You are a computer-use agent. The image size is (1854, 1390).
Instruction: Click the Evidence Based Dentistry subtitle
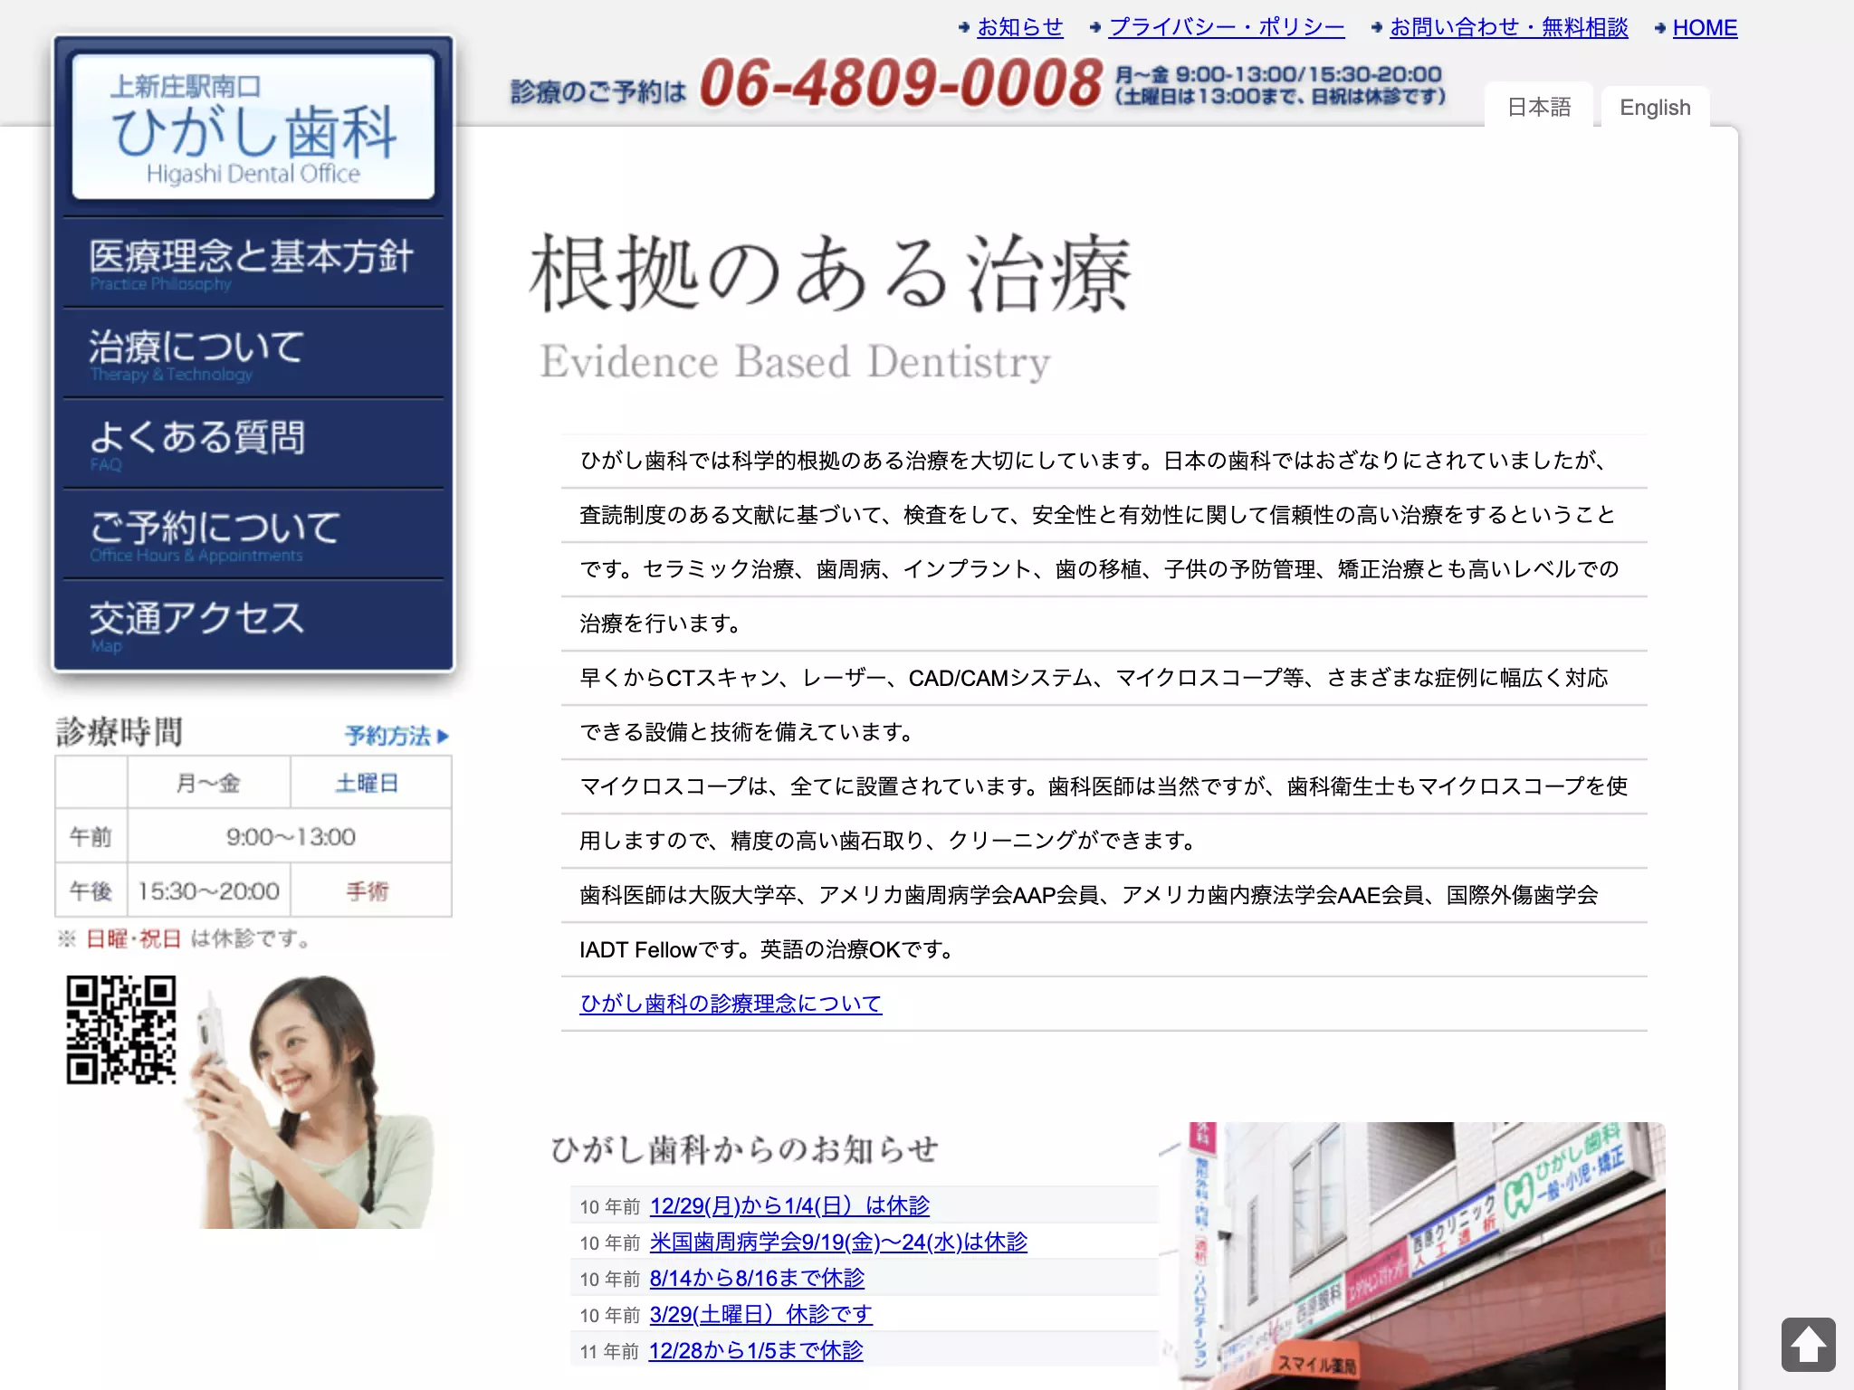coord(795,362)
